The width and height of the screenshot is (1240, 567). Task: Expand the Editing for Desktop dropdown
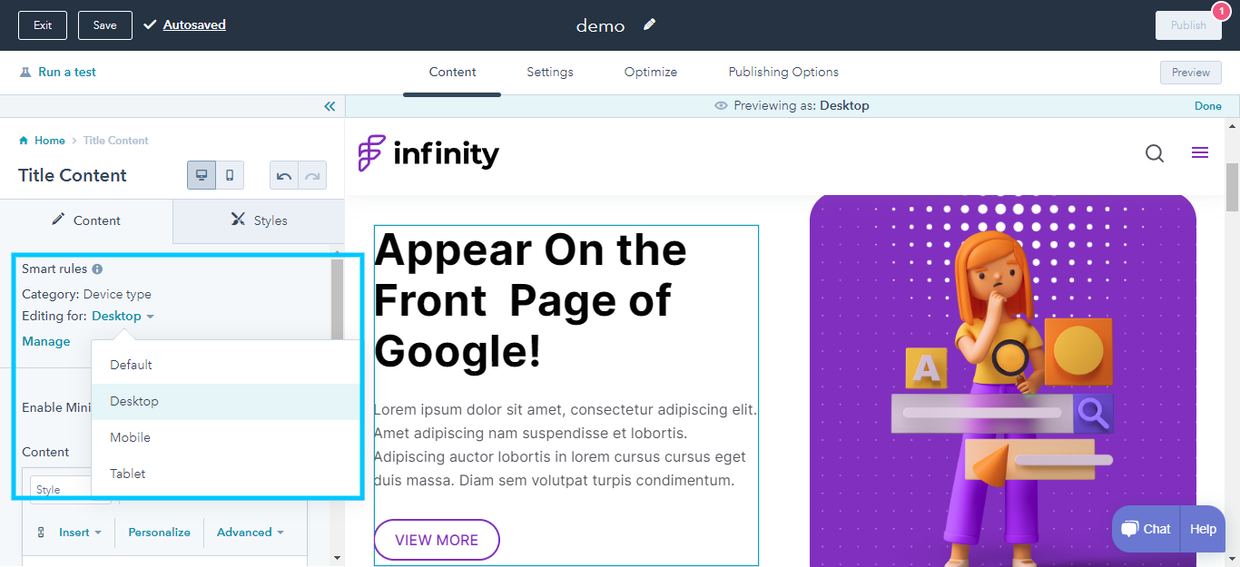[x=123, y=316]
